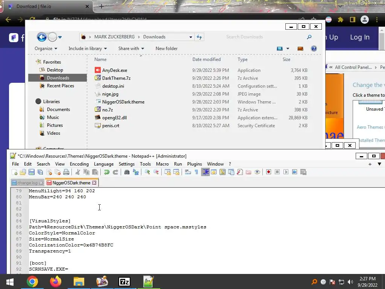Go back in Explorer with blue arrow
The height and width of the screenshot is (289, 385).
click(42, 37)
